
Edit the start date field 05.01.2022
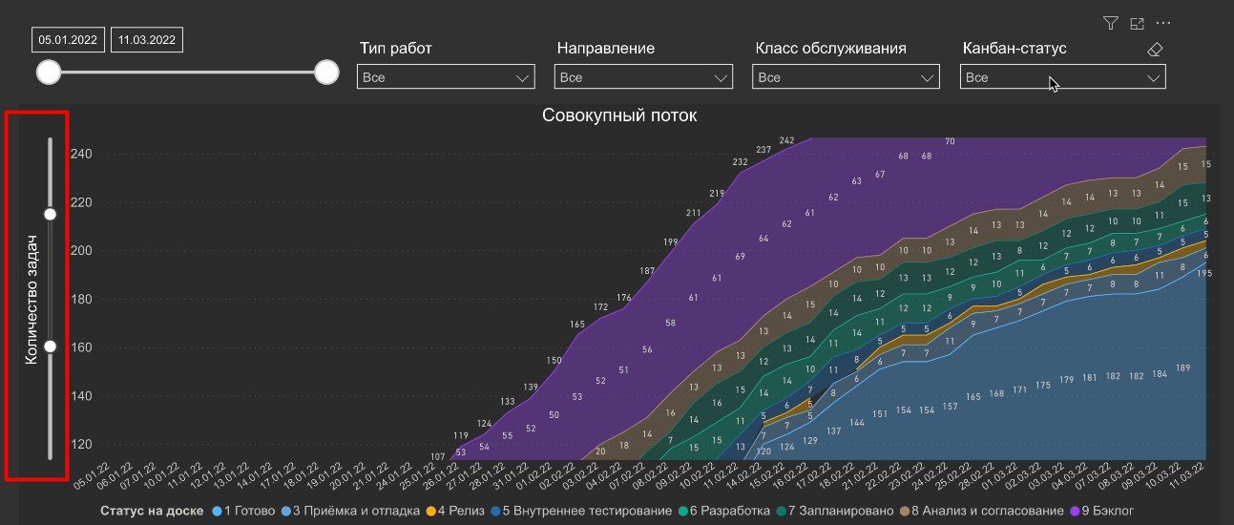coord(67,40)
